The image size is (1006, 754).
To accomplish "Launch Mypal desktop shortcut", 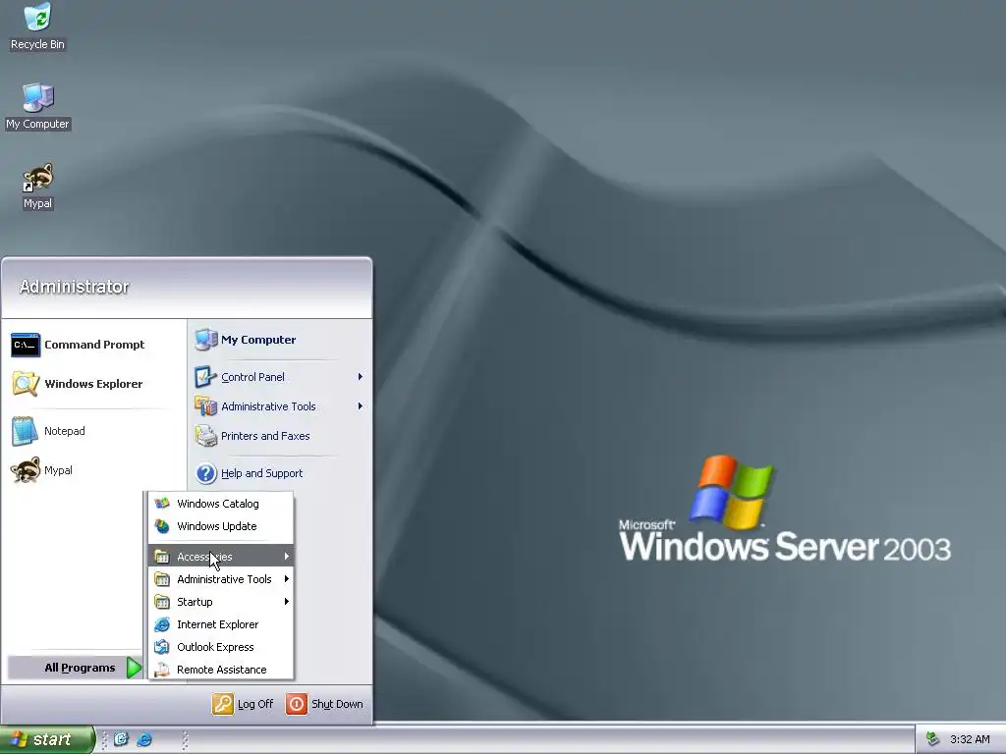I will tap(37, 186).
